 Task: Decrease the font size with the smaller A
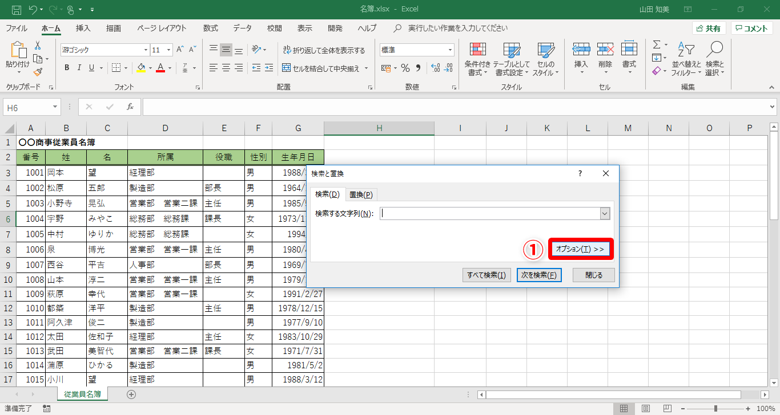click(193, 50)
